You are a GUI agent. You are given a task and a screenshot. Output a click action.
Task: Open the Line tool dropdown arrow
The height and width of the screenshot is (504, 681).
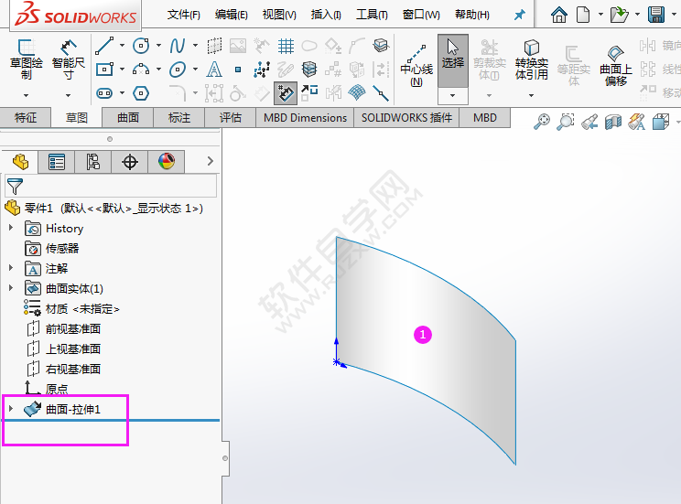122,45
